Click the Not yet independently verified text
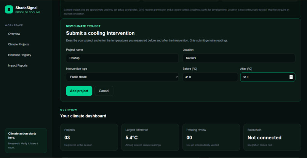307x158 pixels. tap(203, 145)
